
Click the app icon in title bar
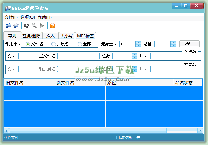click(x=8, y=8)
